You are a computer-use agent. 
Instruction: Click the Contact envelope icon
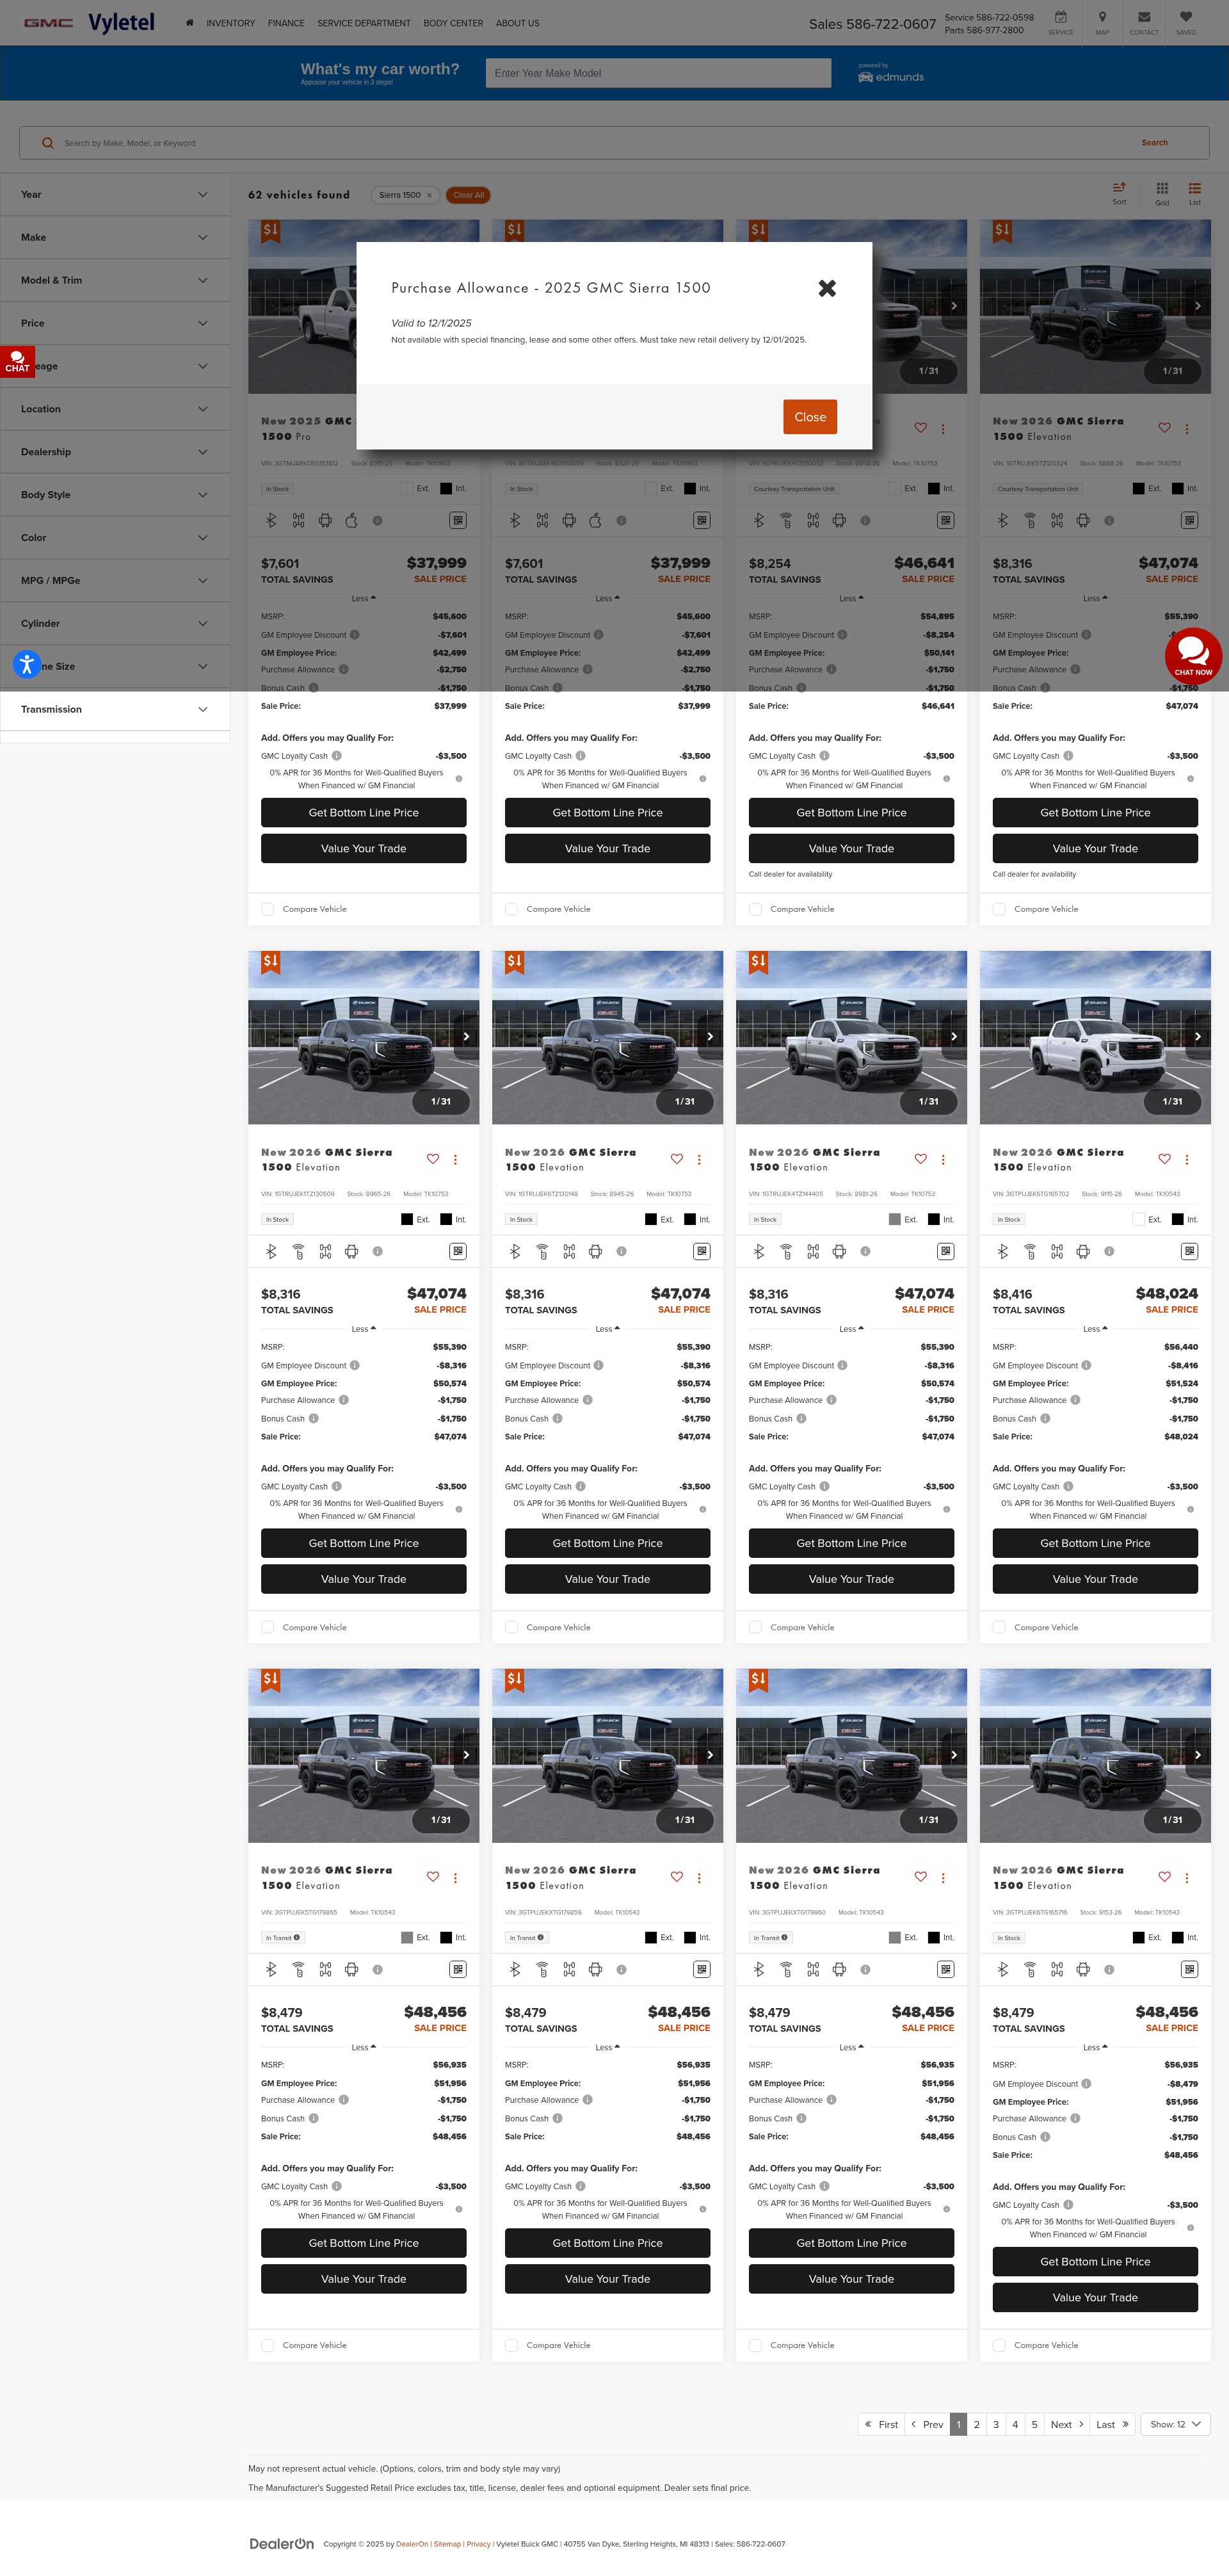coord(1144,17)
